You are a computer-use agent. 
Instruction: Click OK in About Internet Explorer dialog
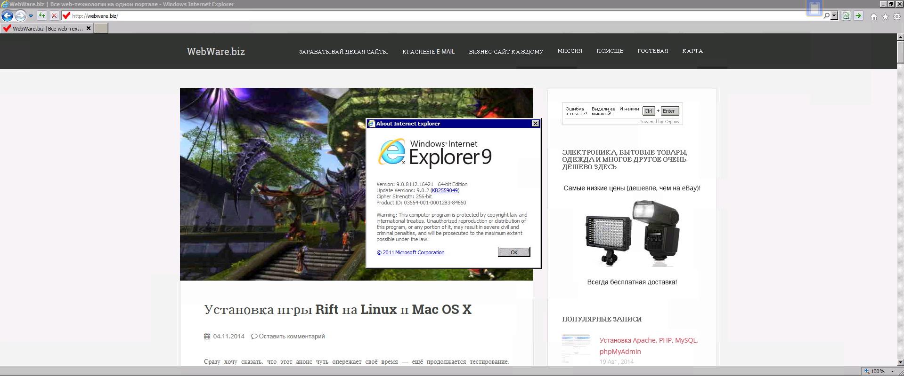(514, 252)
